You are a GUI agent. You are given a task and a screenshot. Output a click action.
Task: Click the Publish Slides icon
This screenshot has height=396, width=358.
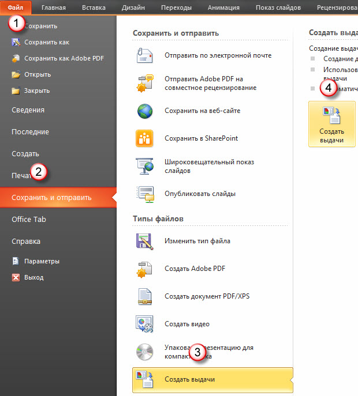pyautogui.click(x=146, y=194)
